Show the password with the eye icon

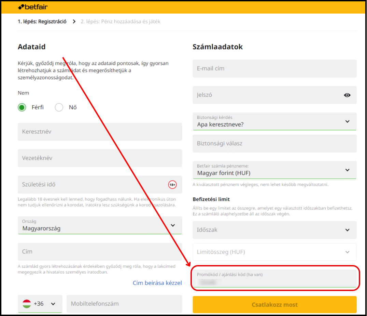347,95
